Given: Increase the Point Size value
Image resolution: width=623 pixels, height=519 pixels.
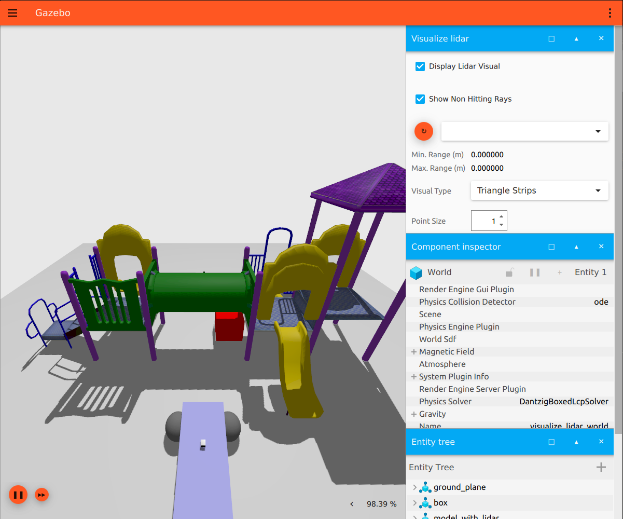Looking at the screenshot, I should click(x=501, y=217).
